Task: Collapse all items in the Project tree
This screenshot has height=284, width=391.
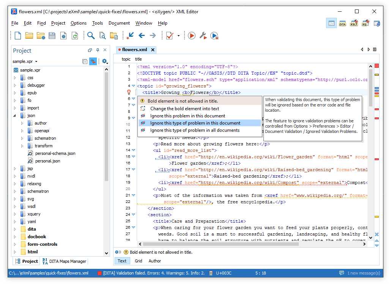Action: [x=85, y=61]
